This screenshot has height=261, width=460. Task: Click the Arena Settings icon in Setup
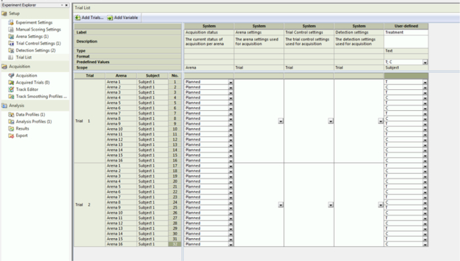11,36
